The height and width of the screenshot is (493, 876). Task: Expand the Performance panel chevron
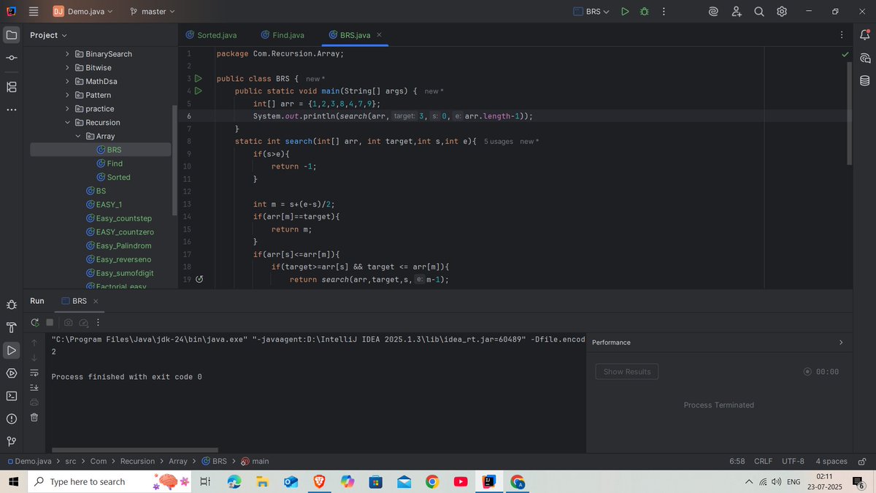point(840,342)
